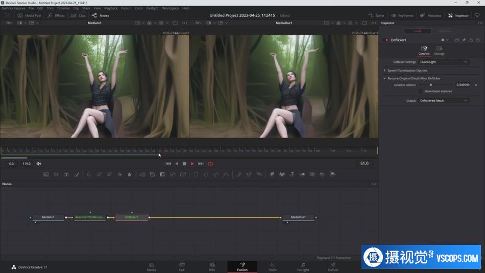The height and width of the screenshot is (273, 485).
Task: Play in reverse button
Action: (177, 164)
